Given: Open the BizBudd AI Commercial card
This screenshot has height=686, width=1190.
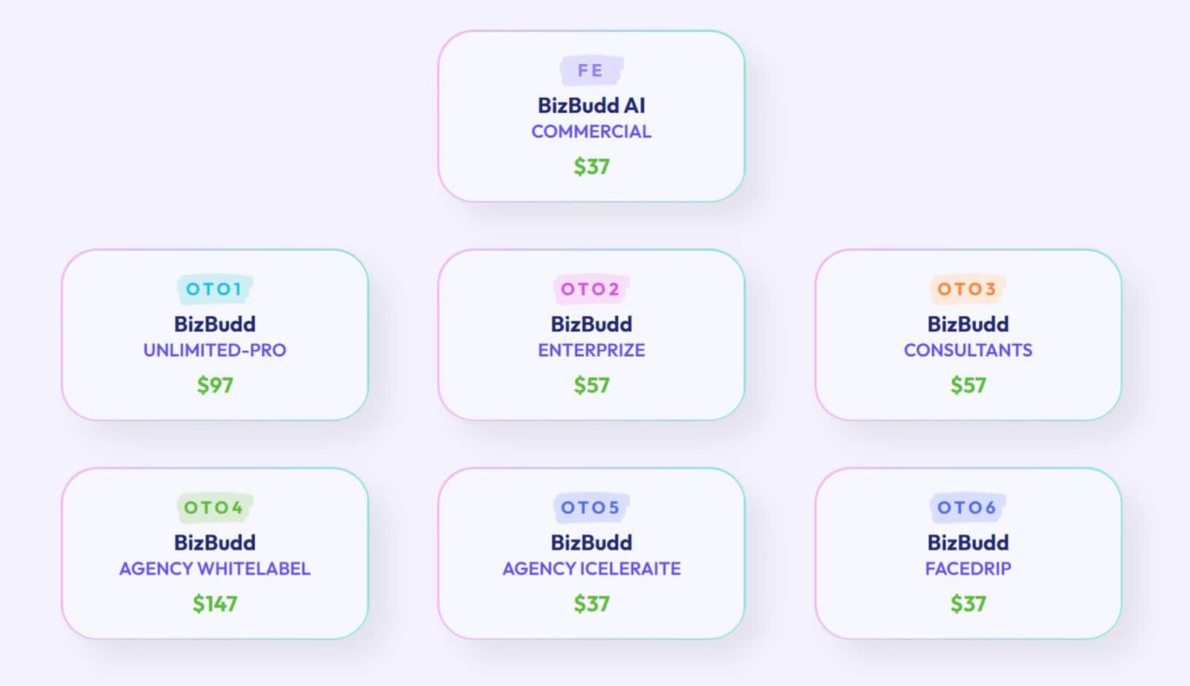Looking at the screenshot, I should [591, 116].
